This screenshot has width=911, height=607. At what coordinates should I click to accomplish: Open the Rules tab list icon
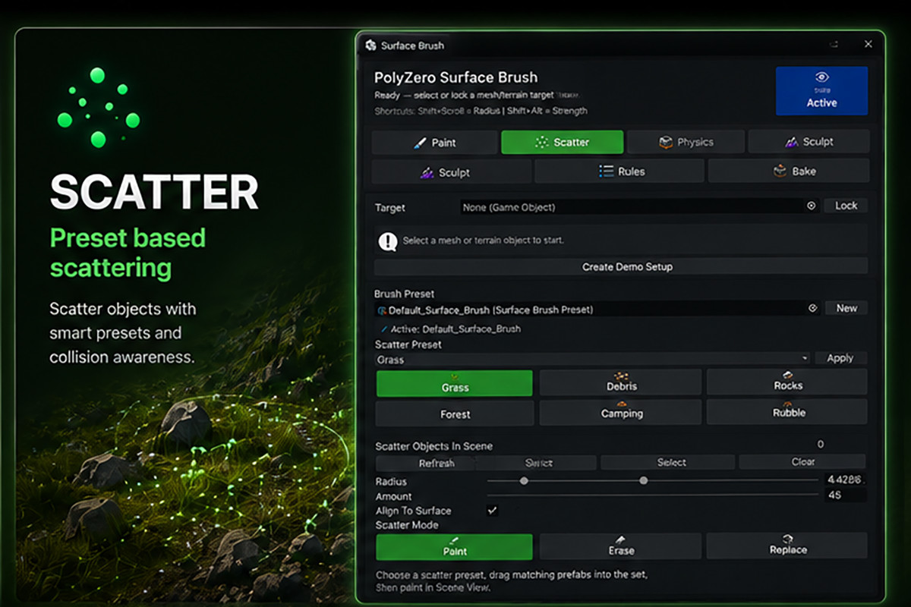tap(607, 171)
